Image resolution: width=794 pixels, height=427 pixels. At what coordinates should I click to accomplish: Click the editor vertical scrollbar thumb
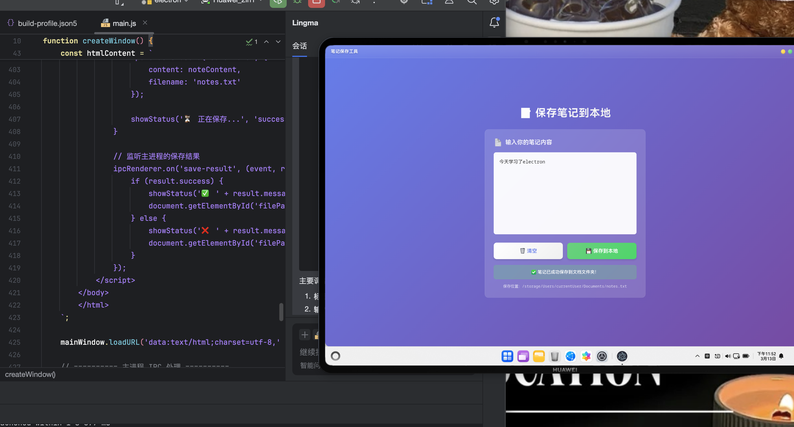[281, 312]
